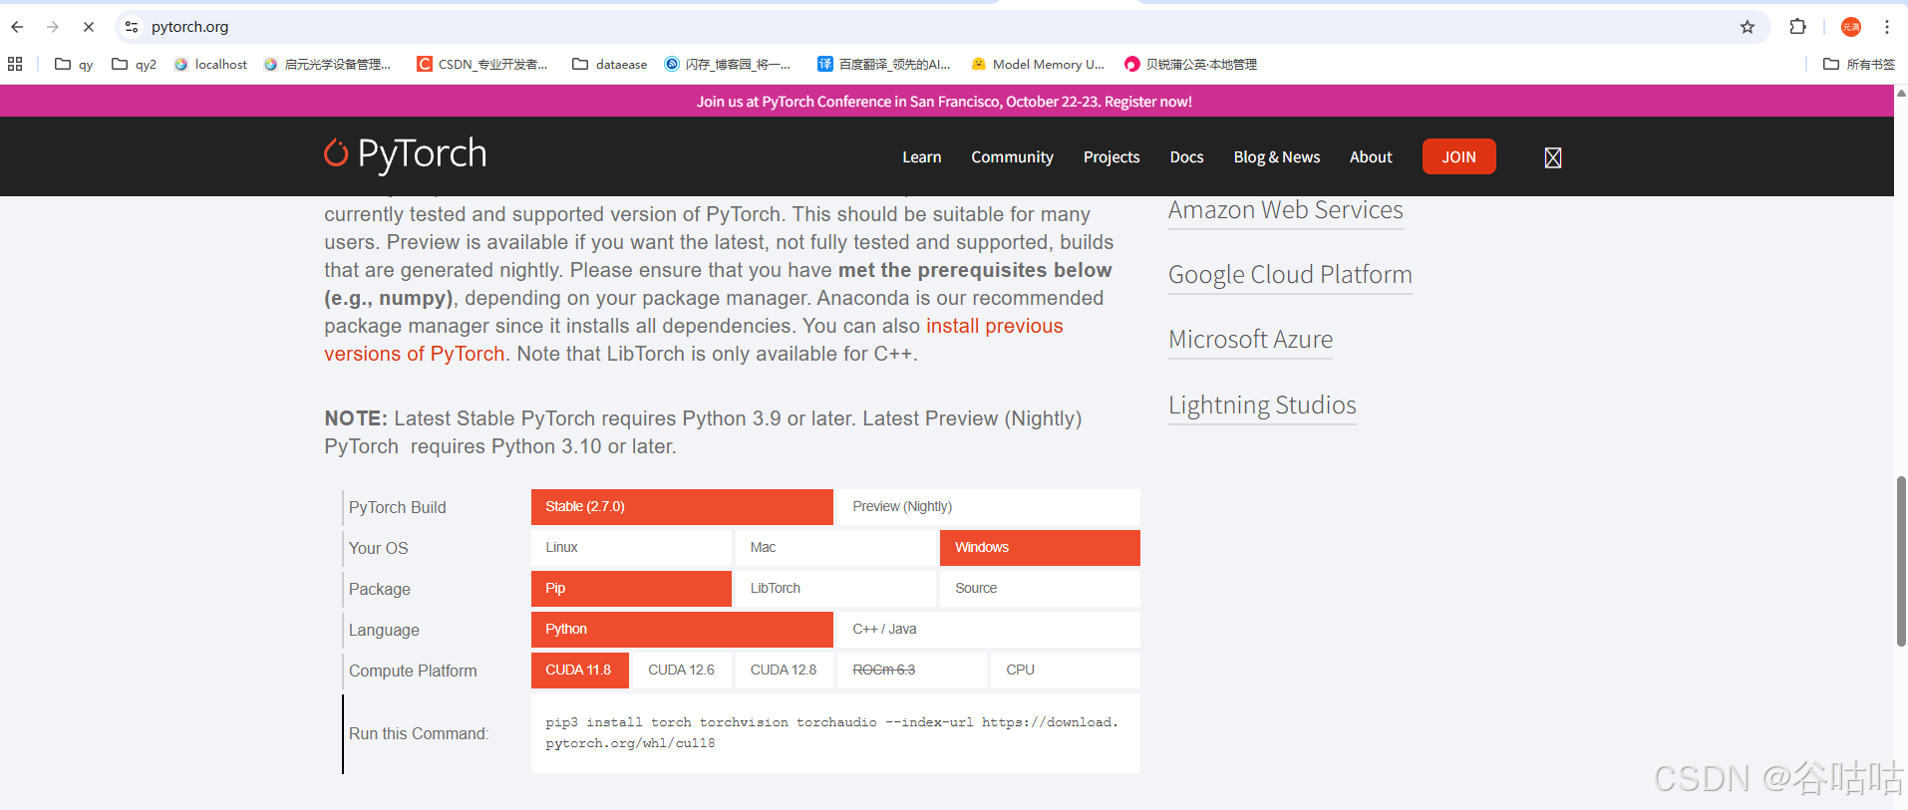Open the Projects menu

(1112, 157)
